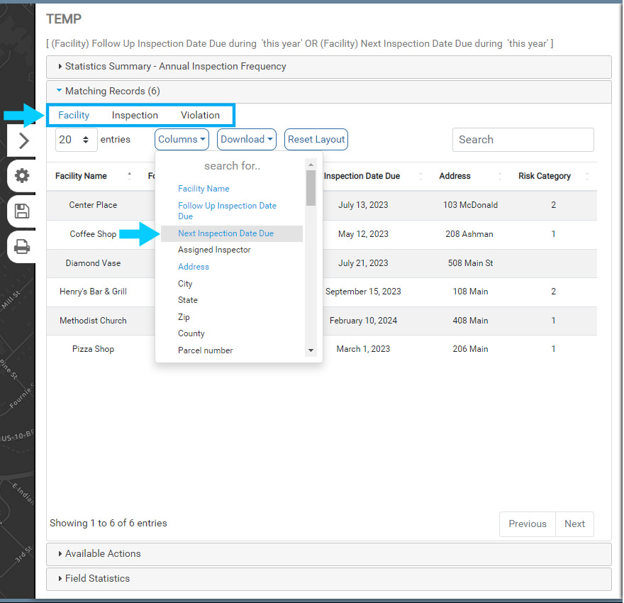Screen dimensions: 624x603
Task: Sort table by Risk Category column
Action: click(x=545, y=176)
